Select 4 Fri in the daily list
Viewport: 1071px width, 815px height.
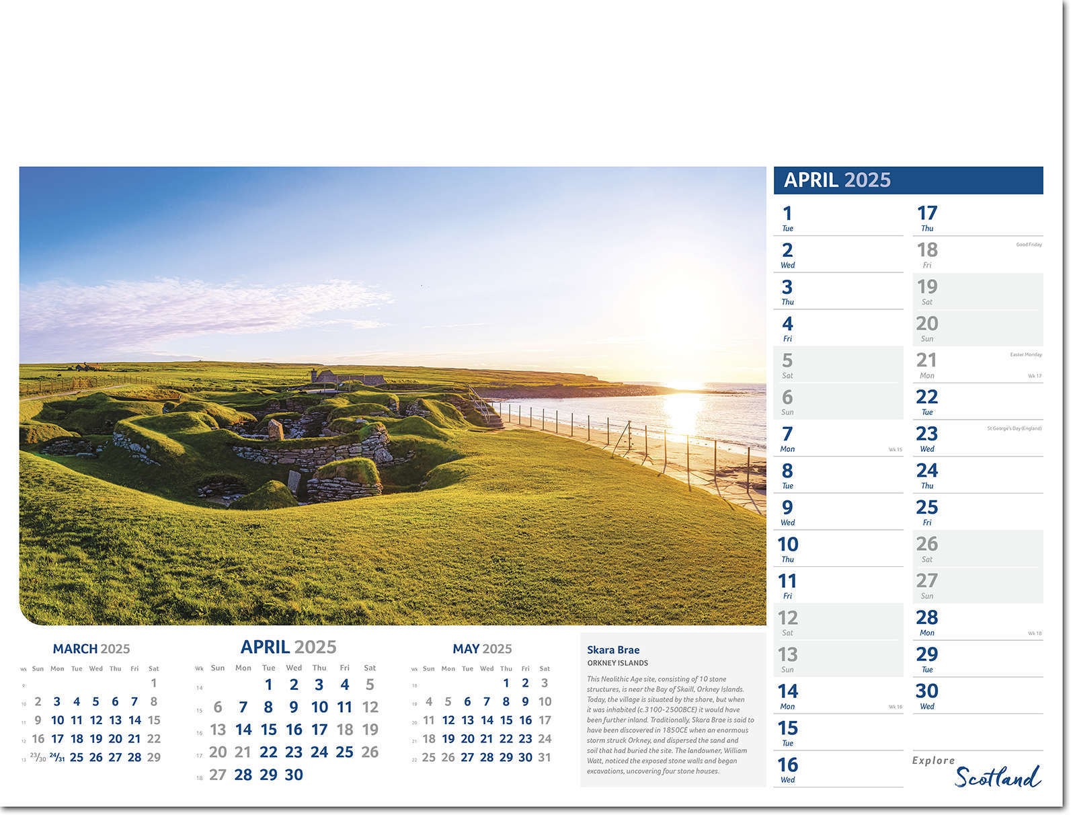point(838,328)
